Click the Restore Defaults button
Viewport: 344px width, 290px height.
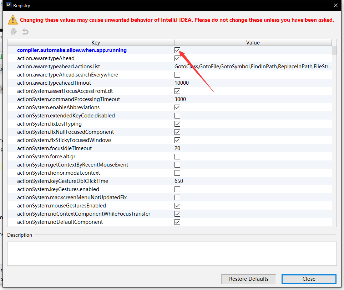pyautogui.click(x=249, y=279)
